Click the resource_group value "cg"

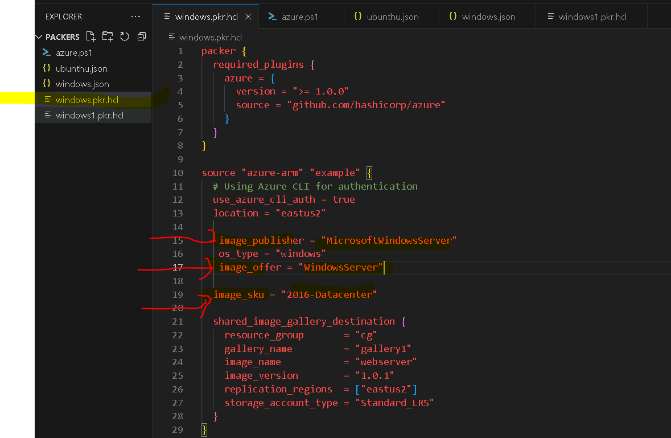click(367, 335)
